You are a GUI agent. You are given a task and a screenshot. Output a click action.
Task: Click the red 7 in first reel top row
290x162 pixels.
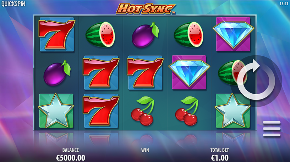click(x=57, y=34)
